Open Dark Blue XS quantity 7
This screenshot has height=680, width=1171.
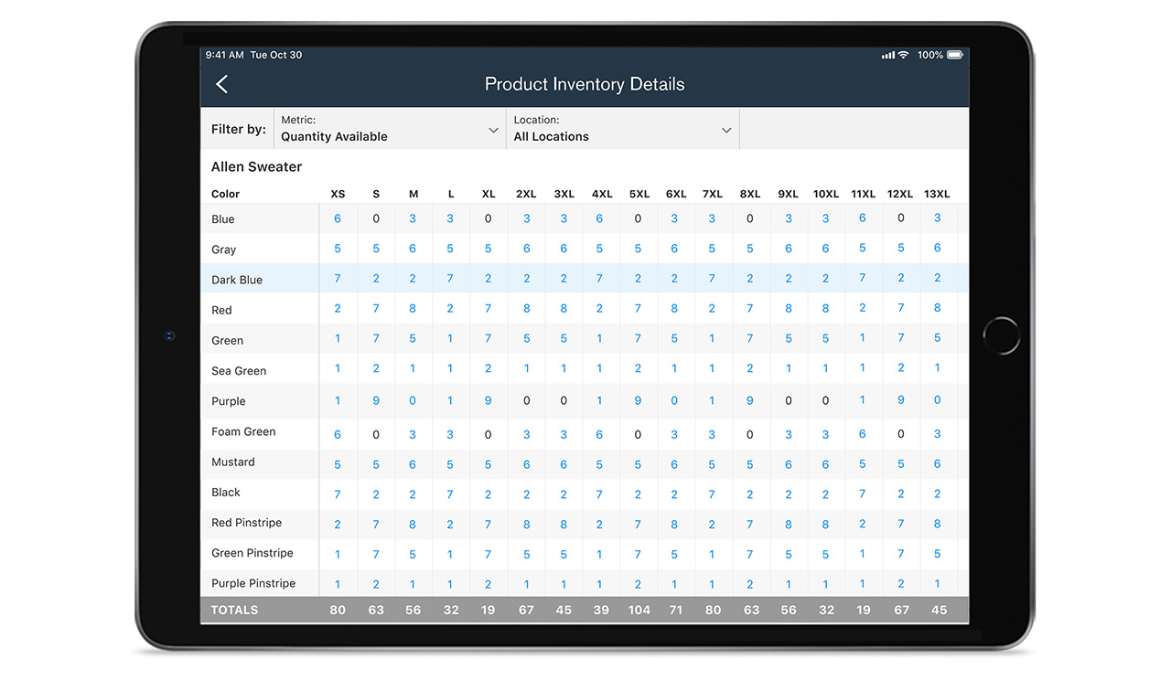click(x=338, y=279)
